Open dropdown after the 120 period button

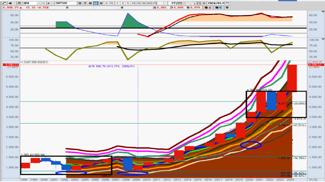click(x=166, y=3)
